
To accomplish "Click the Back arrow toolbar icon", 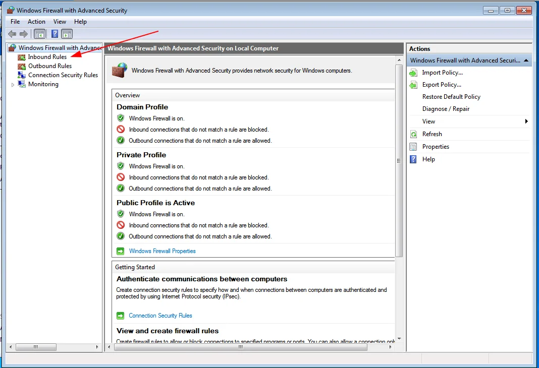I will (12, 34).
